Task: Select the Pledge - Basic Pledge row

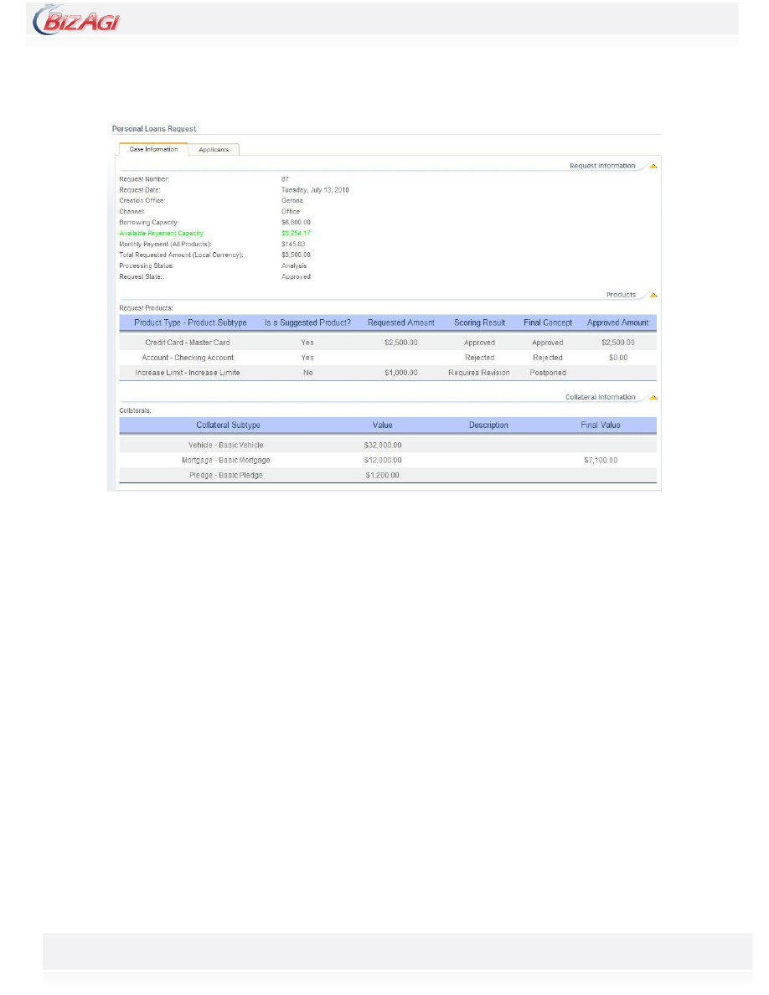Action: coord(225,476)
